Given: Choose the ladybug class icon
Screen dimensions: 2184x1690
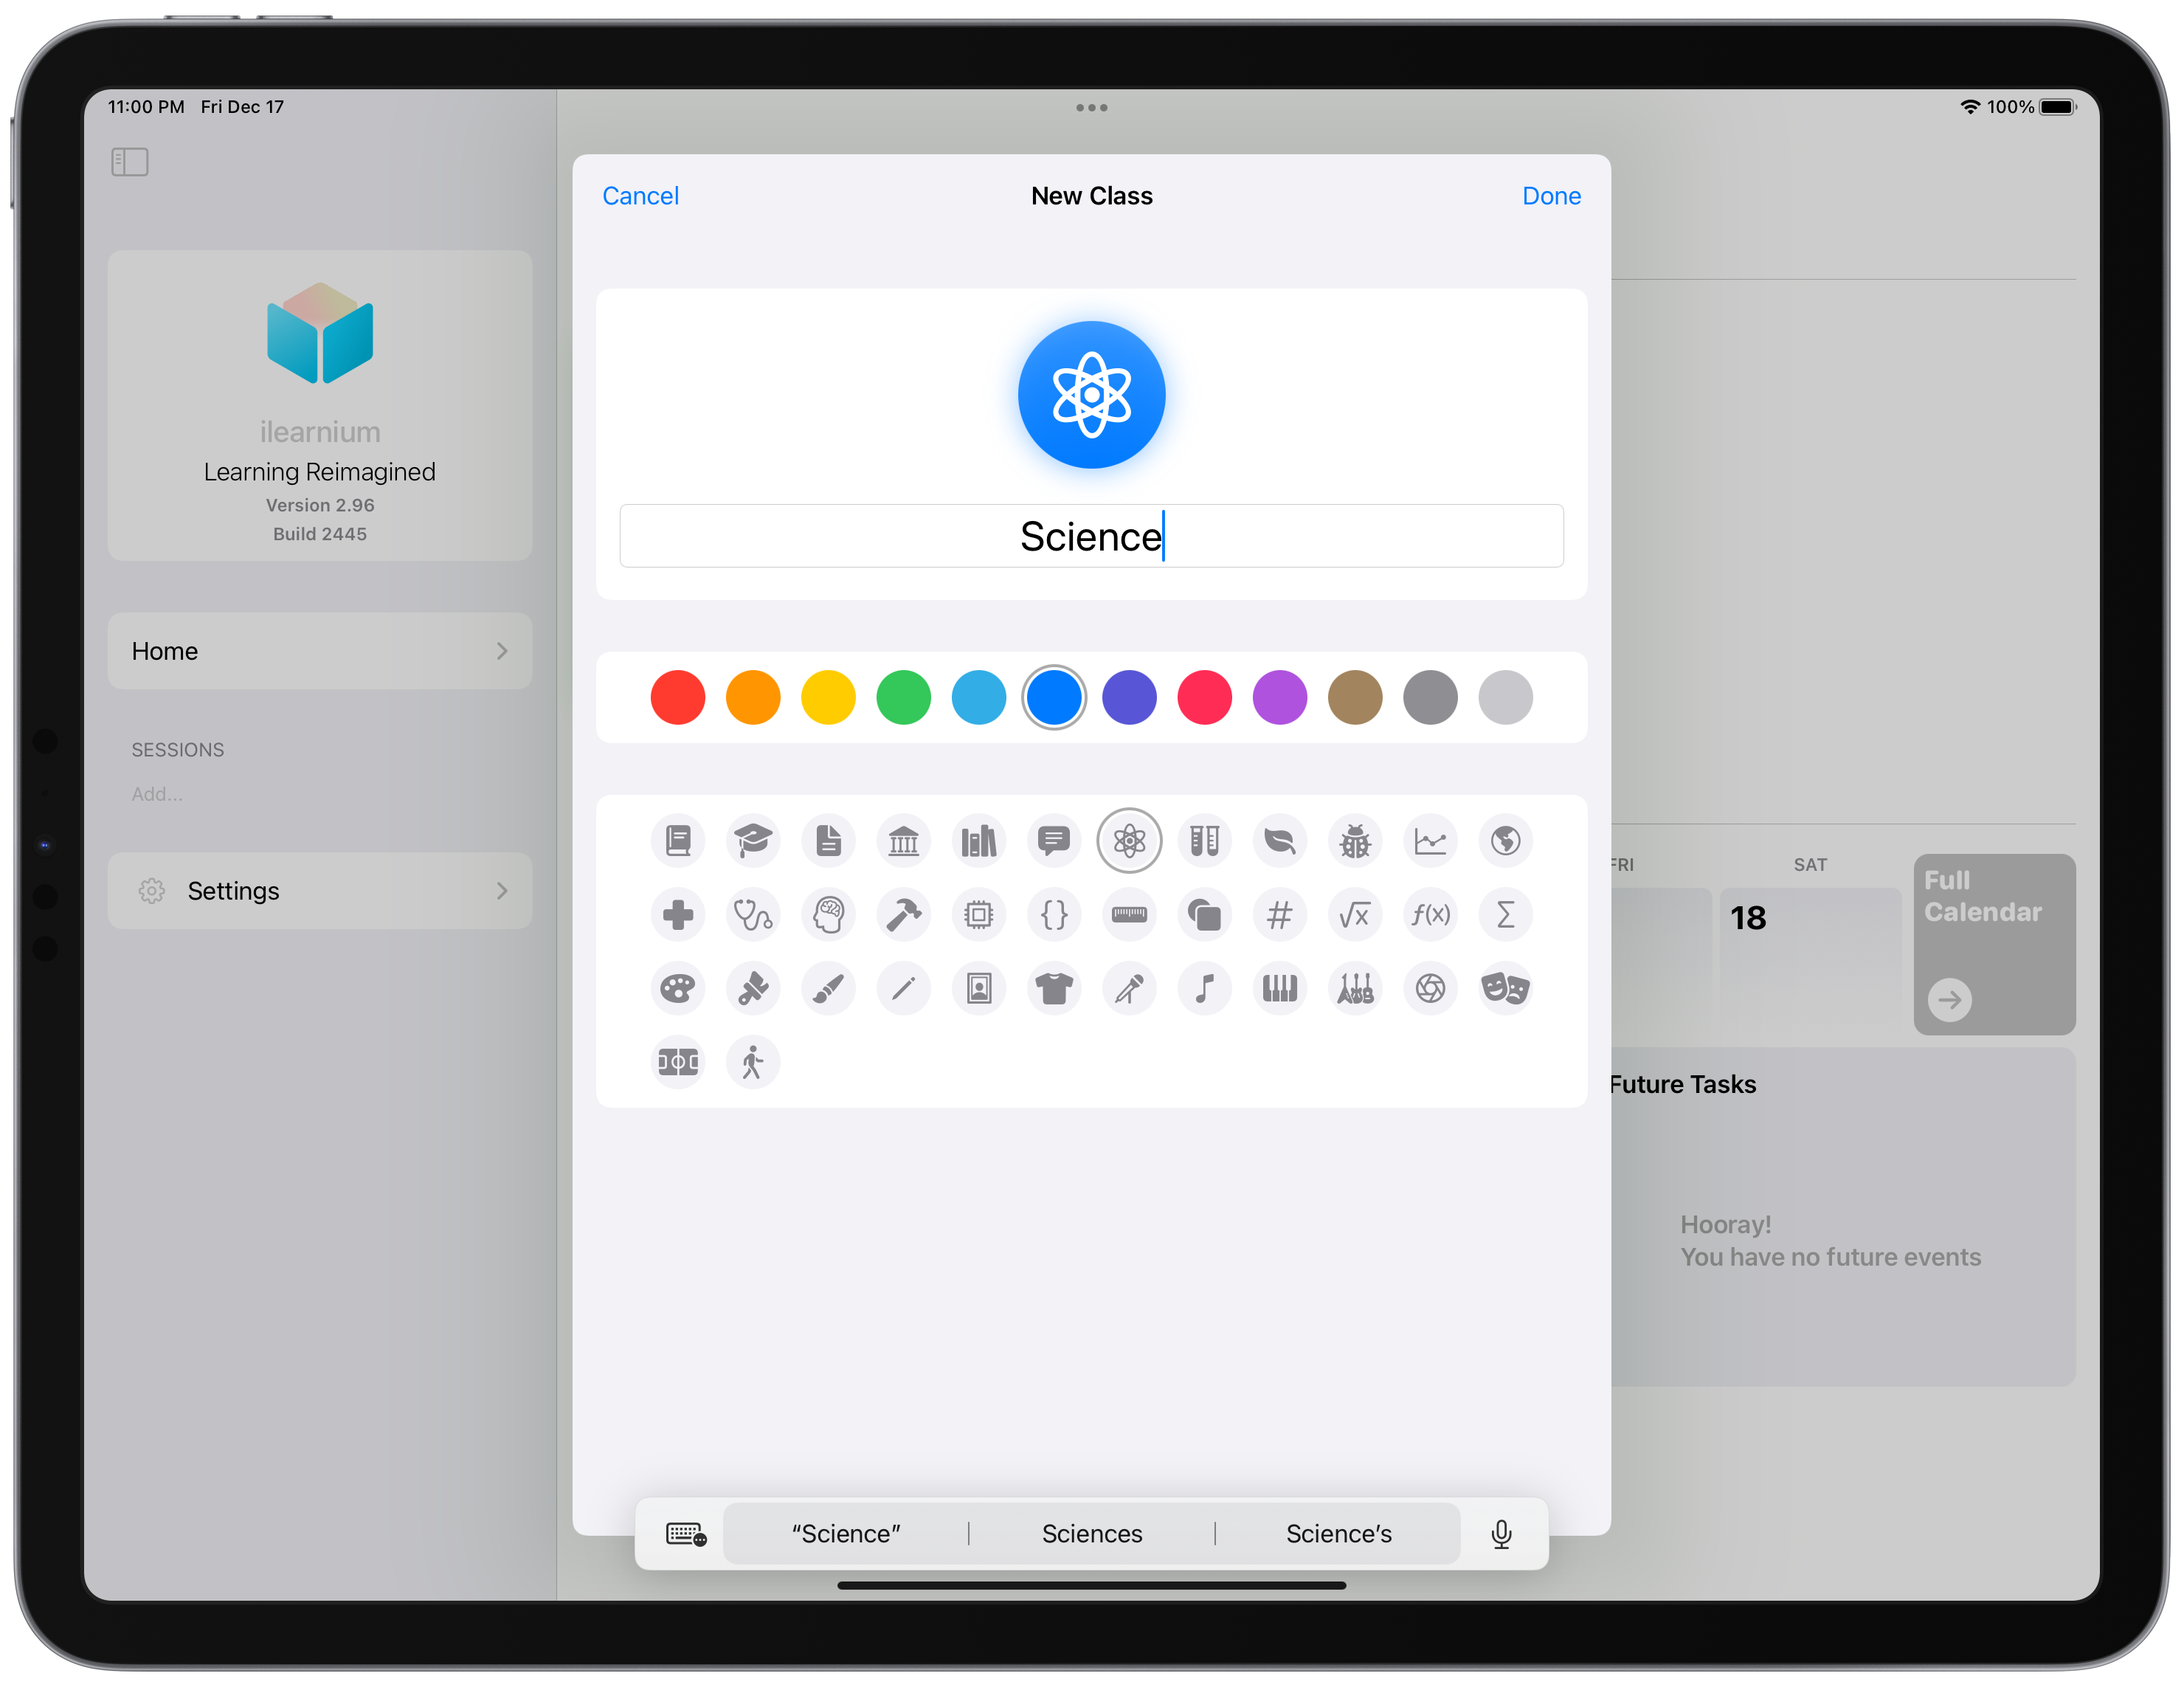Looking at the screenshot, I should click(x=1354, y=841).
